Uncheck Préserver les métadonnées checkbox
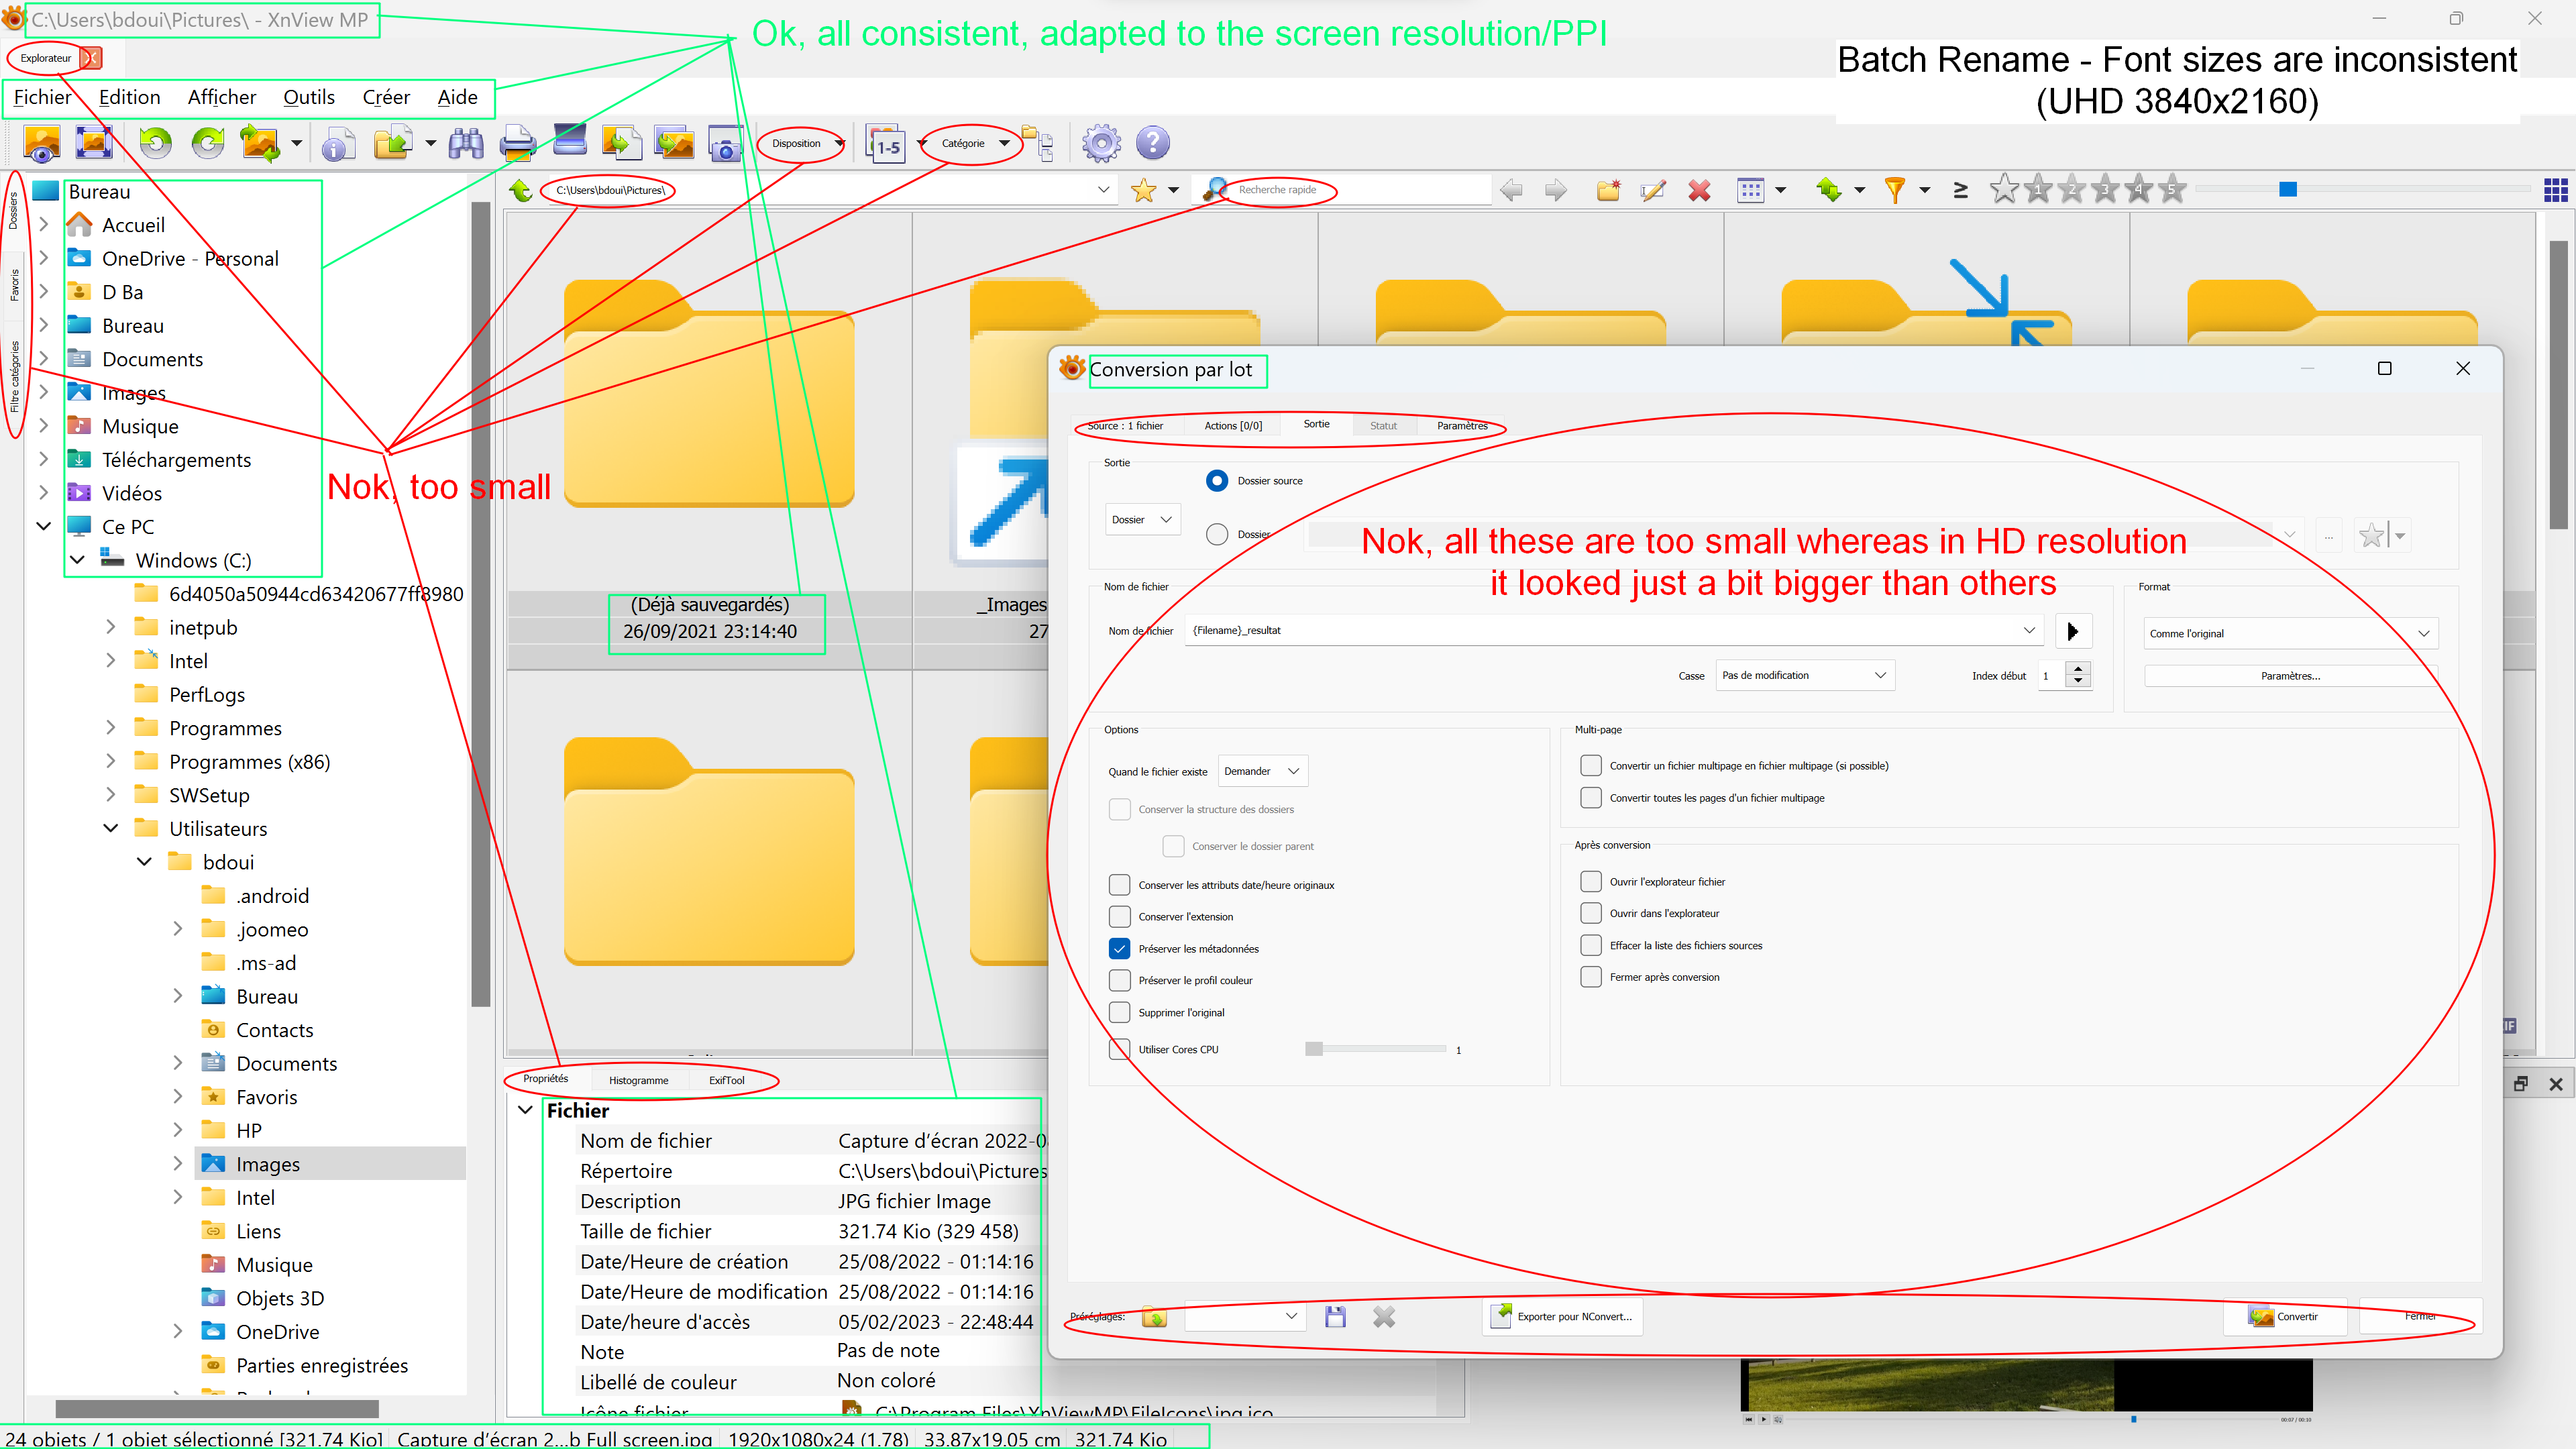Screen dimensions: 2576x1449 click(x=1119, y=948)
